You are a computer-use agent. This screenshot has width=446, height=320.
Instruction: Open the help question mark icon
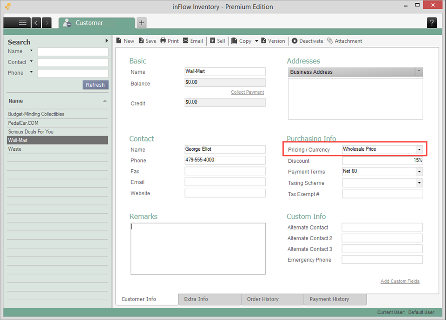click(x=432, y=23)
